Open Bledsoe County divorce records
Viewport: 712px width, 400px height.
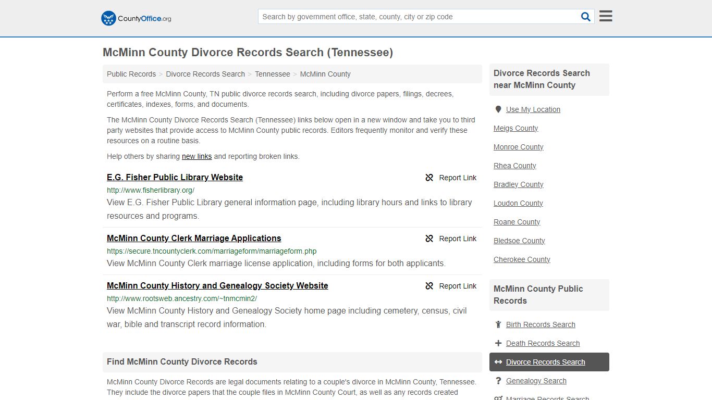click(x=519, y=241)
